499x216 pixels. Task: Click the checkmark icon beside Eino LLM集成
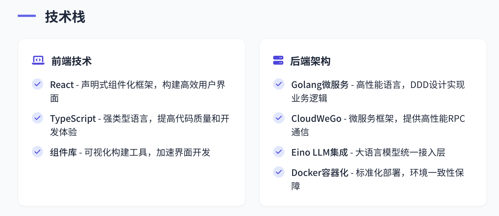point(279,152)
